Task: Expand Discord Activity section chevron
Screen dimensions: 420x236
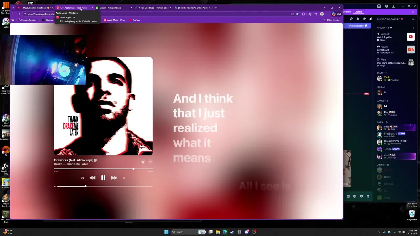Action: click(x=413, y=28)
